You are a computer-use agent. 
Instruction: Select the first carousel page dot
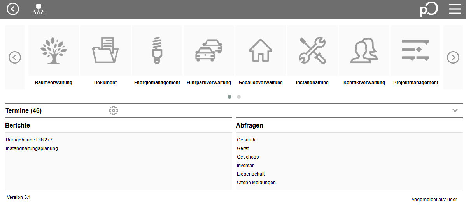coord(229,97)
